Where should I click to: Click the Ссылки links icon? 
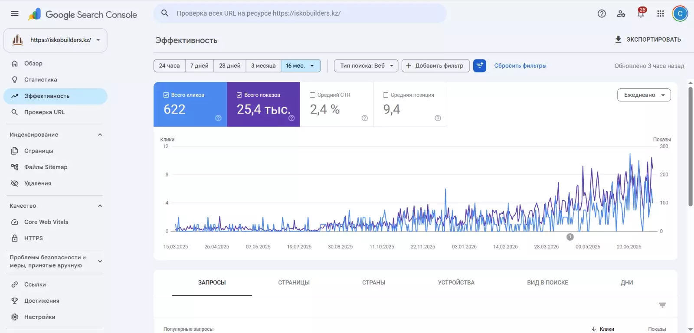15,284
